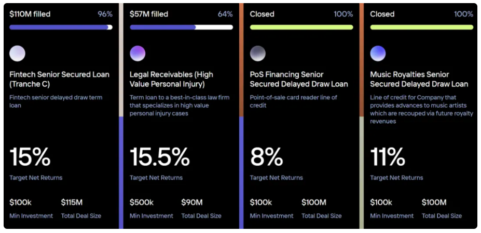Click the Legal Receivables purple circle icon
This screenshot has height=233, width=481.
(138, 53)
